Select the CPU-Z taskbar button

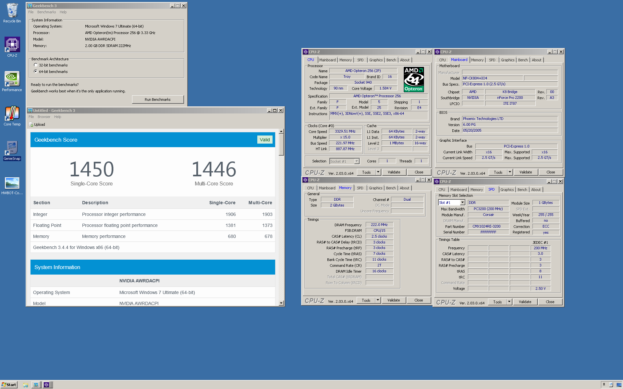point(46,385)
